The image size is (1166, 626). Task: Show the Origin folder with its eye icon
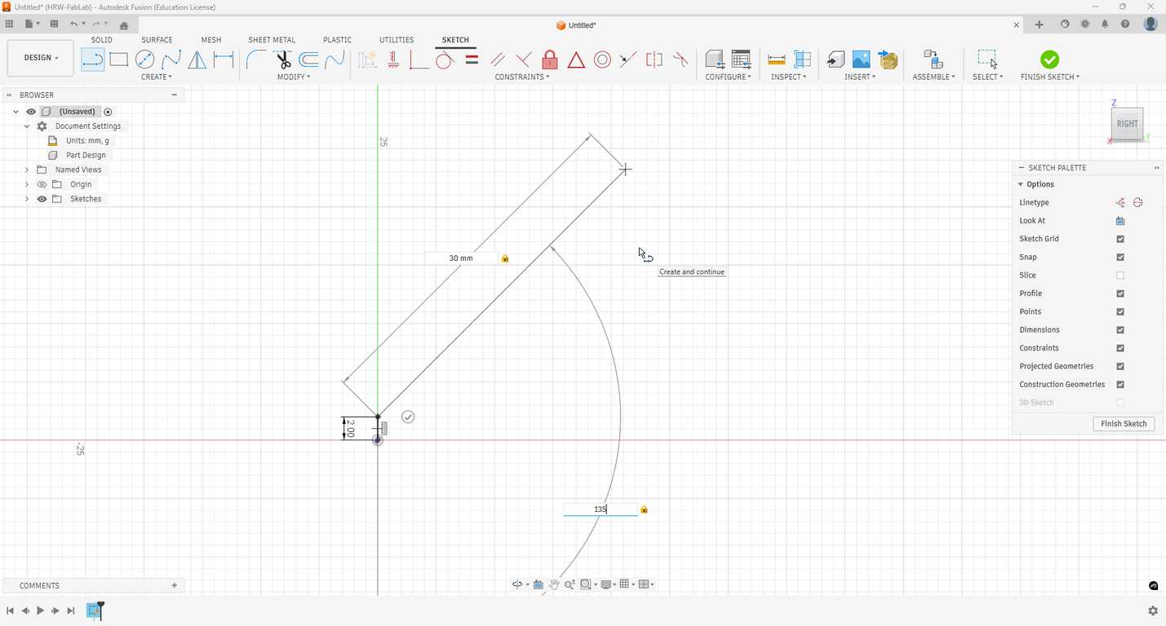[x=42, y=184]
